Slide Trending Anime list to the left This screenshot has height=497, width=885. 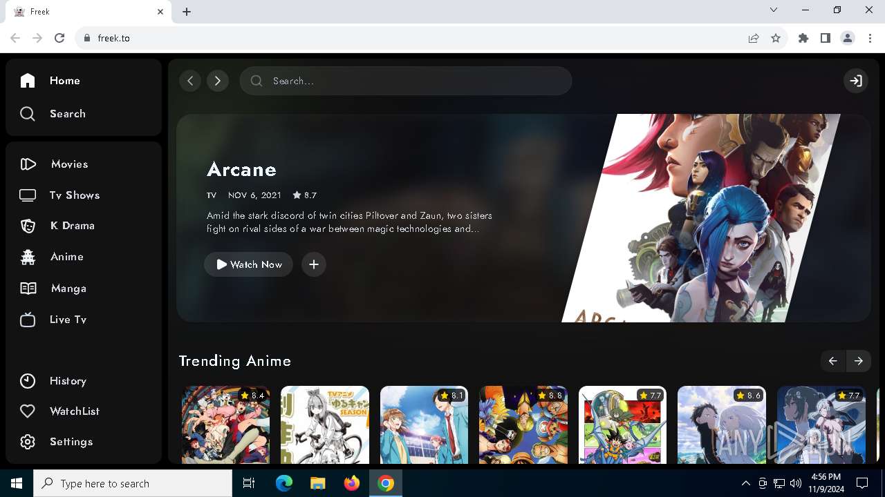pos(833,361)
